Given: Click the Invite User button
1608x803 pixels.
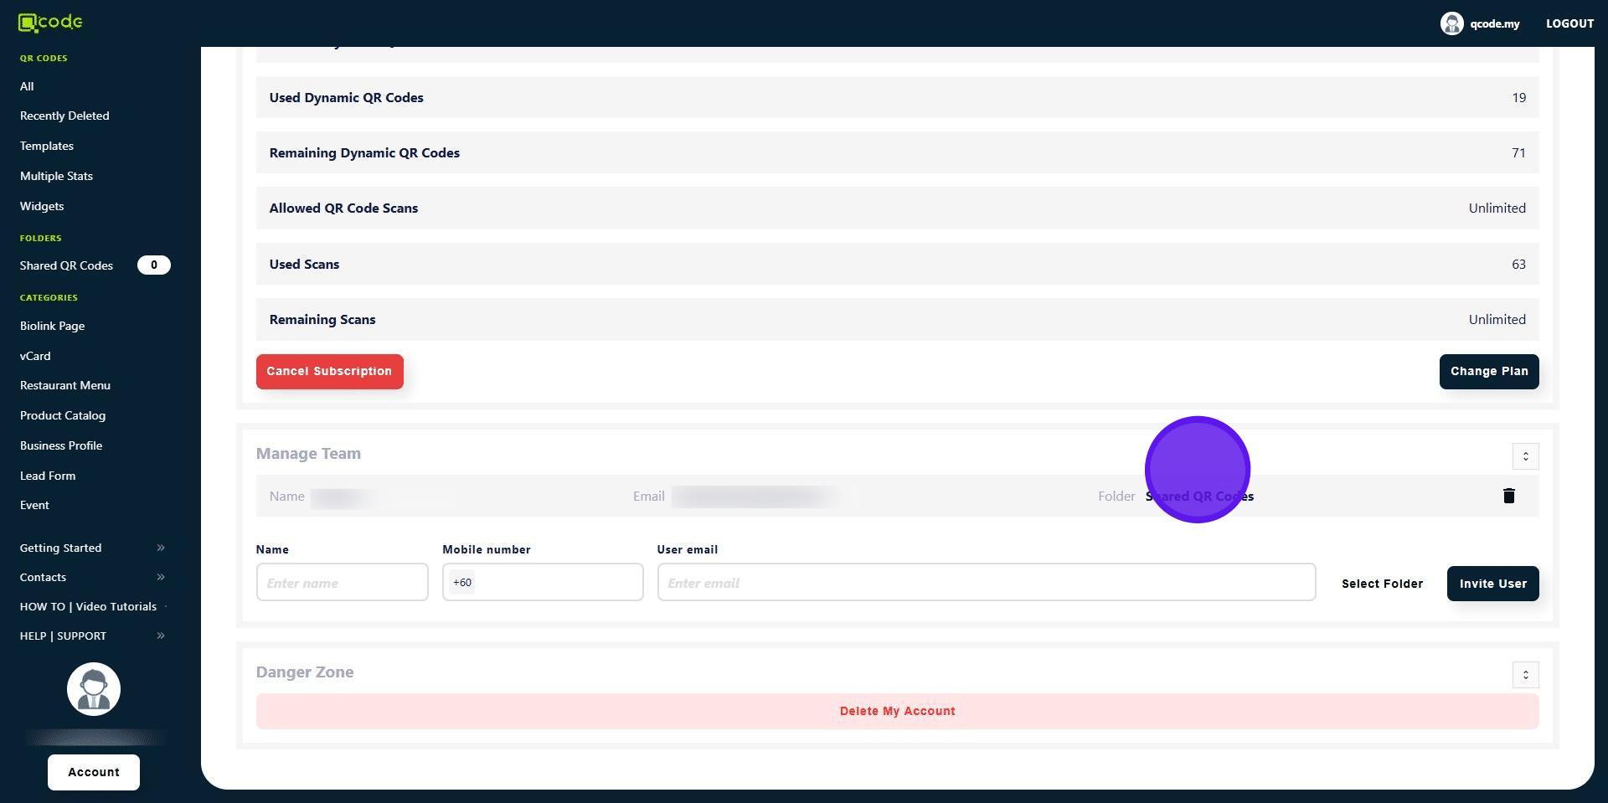Looking at the screenshot, I should pyautogui.click(x=1492, y=584).
